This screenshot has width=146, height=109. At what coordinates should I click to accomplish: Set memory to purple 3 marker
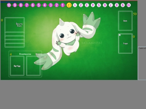(x=51, y=5)
